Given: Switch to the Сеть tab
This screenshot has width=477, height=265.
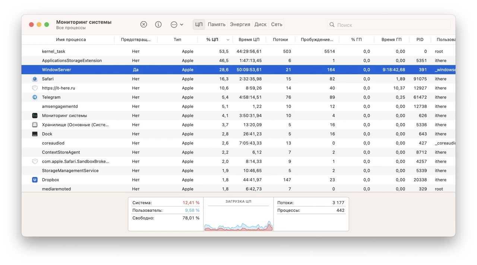Looking at the screenshot, I should (x=277, y=24).
